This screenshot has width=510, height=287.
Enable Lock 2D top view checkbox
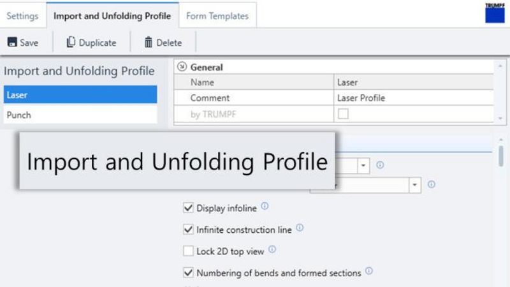tap(188, 251)
